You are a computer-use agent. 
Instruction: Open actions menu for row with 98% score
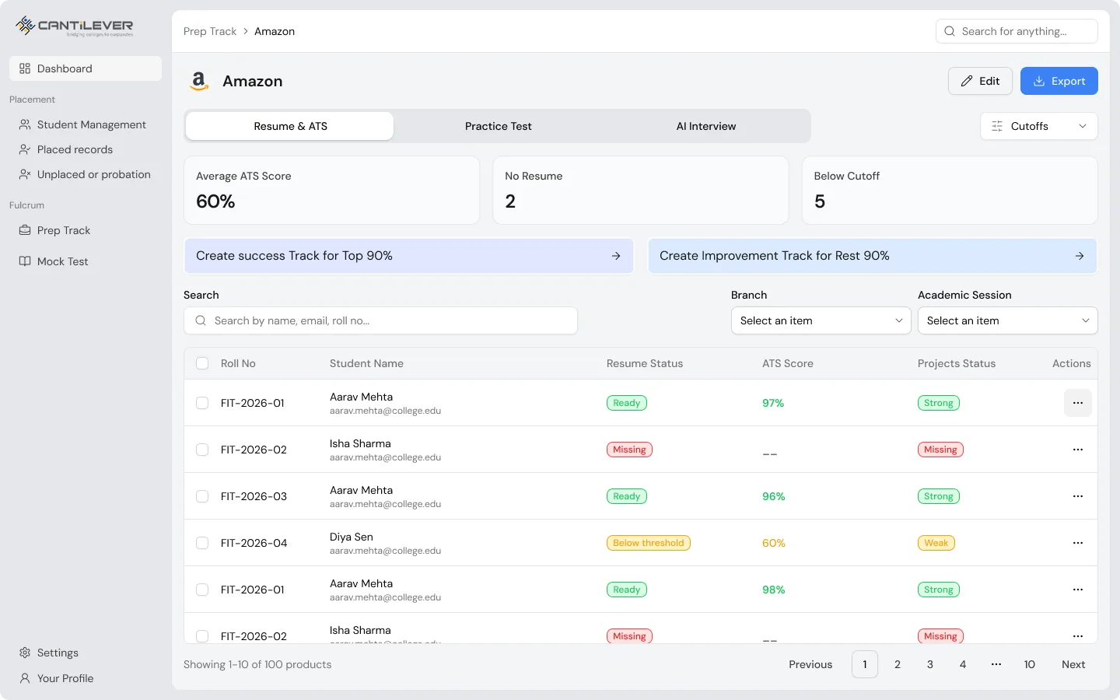(1078, 590)
